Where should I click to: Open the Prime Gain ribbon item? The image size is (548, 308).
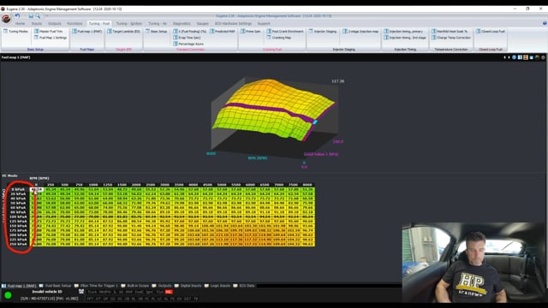point(251,32)
